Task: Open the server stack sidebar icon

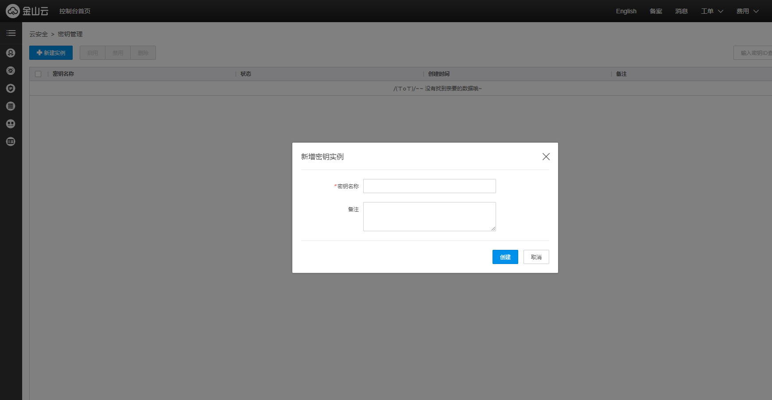Action: click(11, 106)
